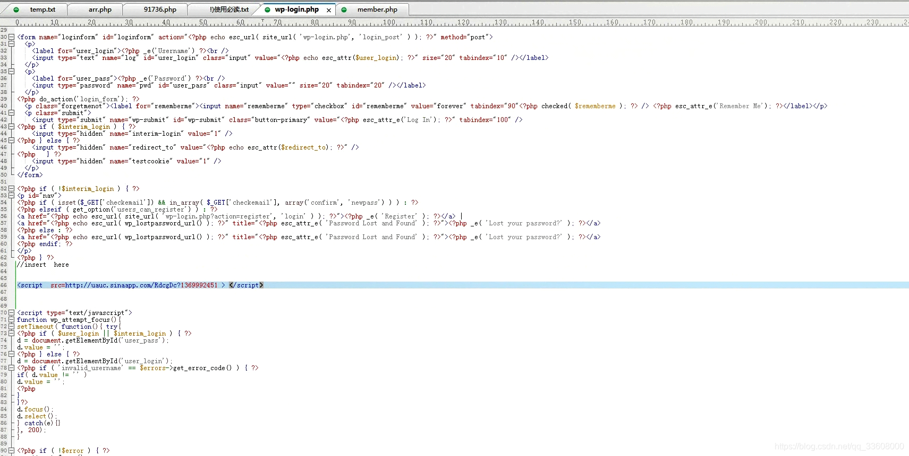This screenshot has width=909, height=456.
Task: Collapse the fold at line 45 else block
Action: point(11,141)
